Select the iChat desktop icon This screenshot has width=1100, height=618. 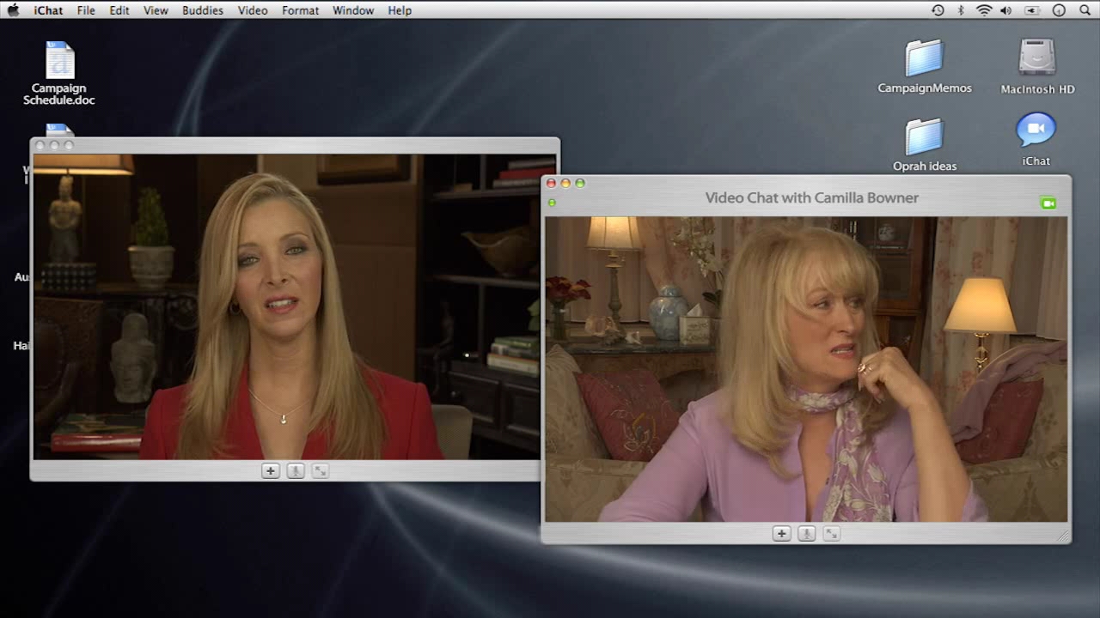(1036, 139)
